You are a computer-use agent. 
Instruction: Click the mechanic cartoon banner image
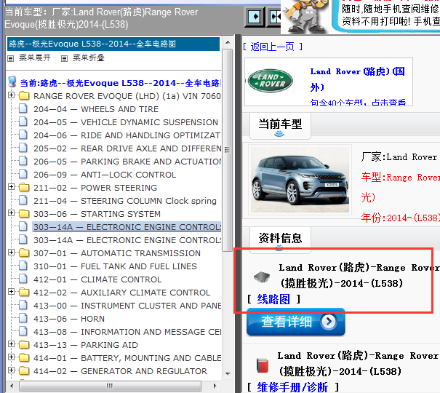pyautogui.click(x=305, y=15)
